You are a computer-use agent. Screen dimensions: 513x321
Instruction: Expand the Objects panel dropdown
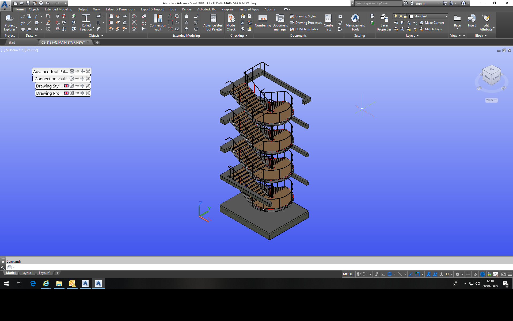click(102, 35)
